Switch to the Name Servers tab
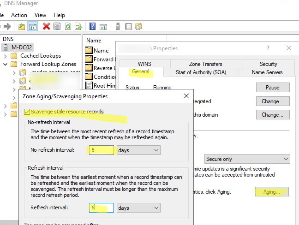This screenshot has height=225, width=299. [x=267, y=72]
